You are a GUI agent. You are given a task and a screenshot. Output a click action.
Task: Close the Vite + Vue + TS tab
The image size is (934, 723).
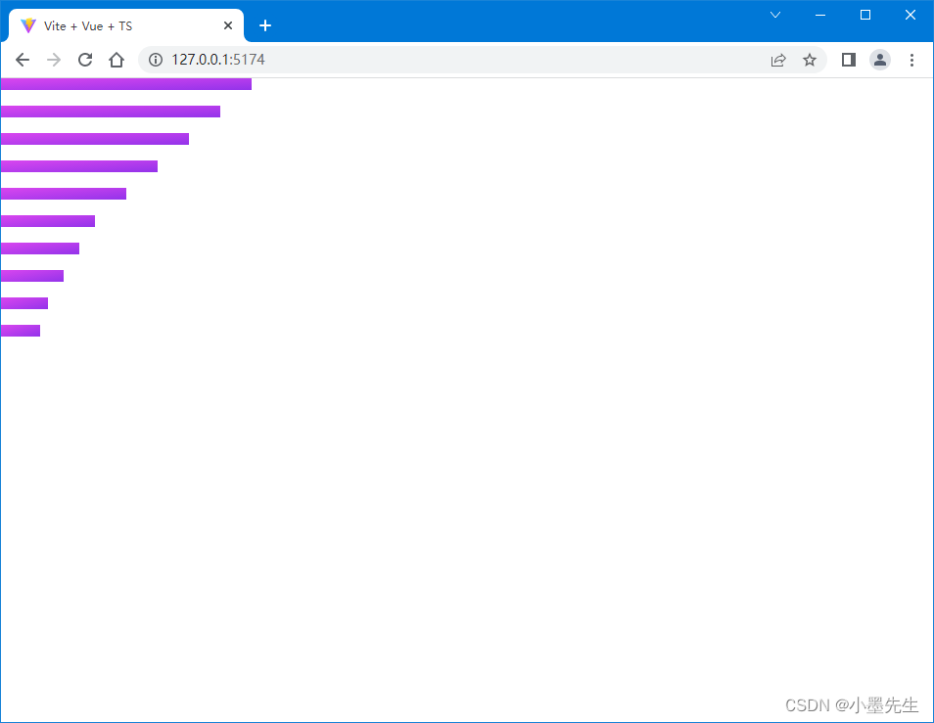[x=228, y=25]
